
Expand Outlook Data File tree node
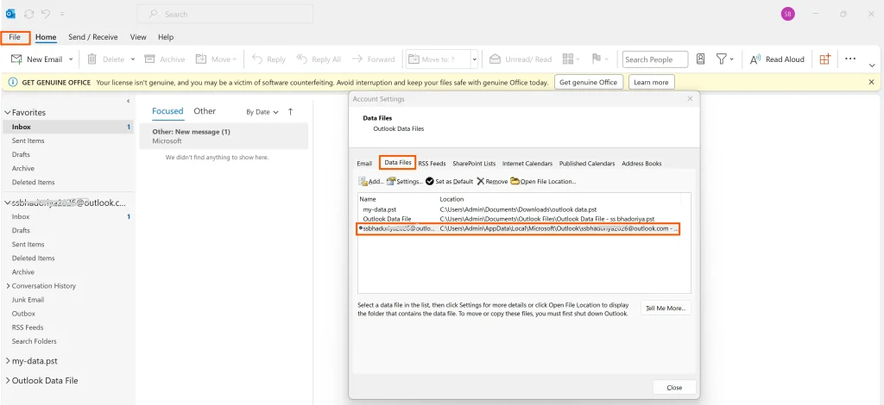click(8, 381)
